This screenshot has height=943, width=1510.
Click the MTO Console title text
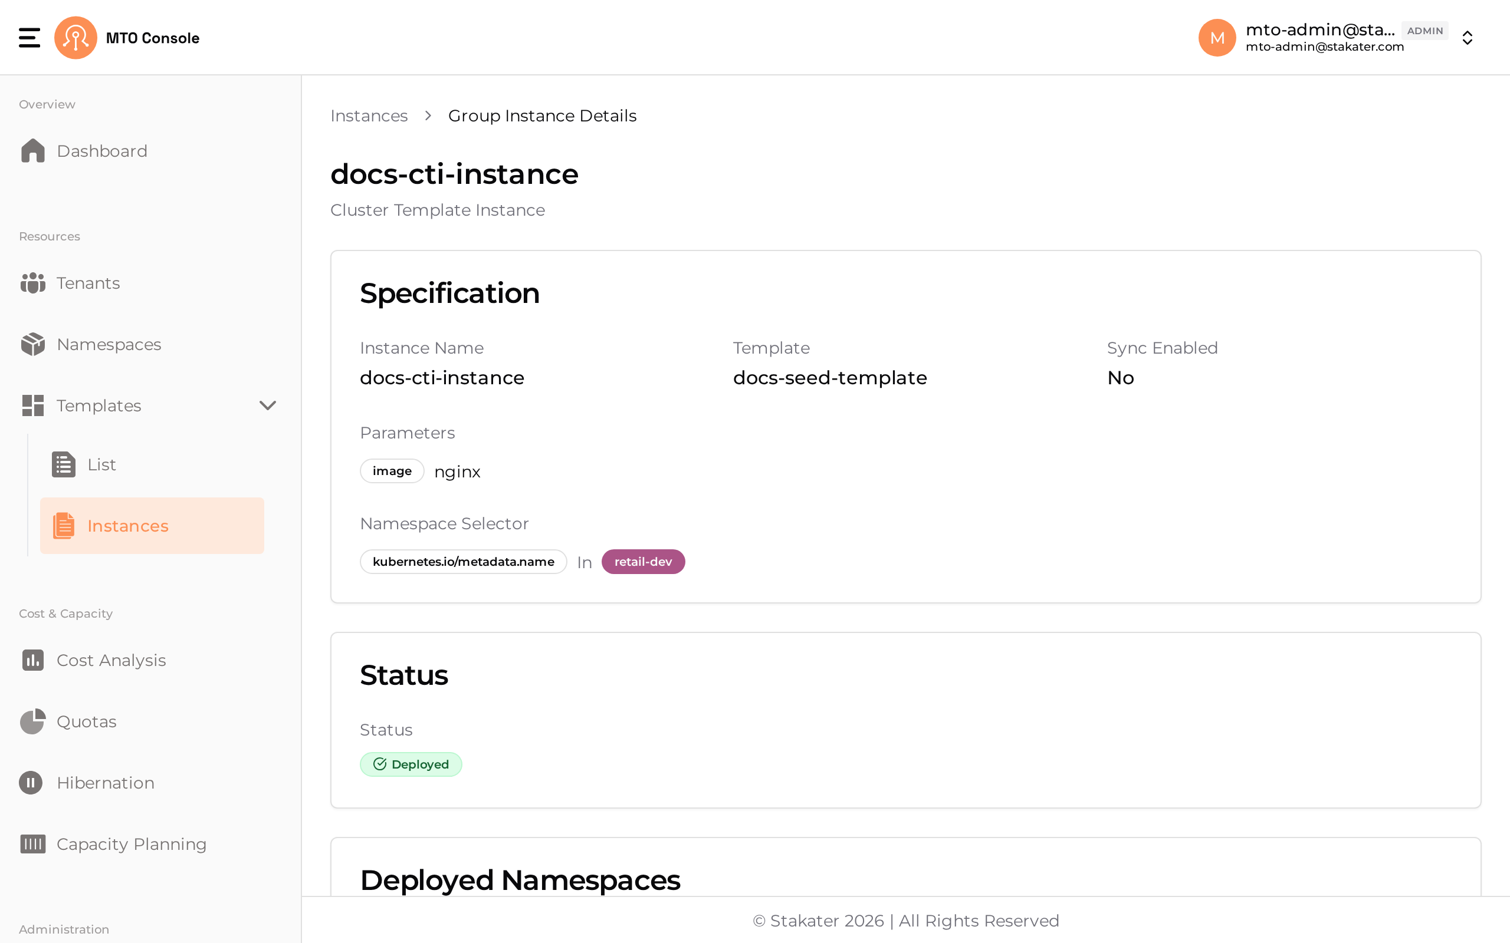(x=153, y=38)
